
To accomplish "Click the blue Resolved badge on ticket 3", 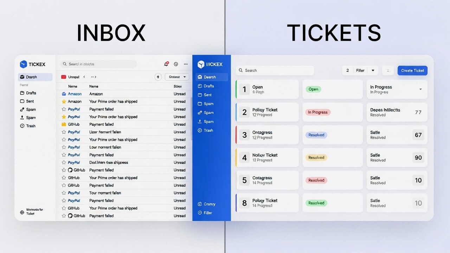I will (316, 135).
